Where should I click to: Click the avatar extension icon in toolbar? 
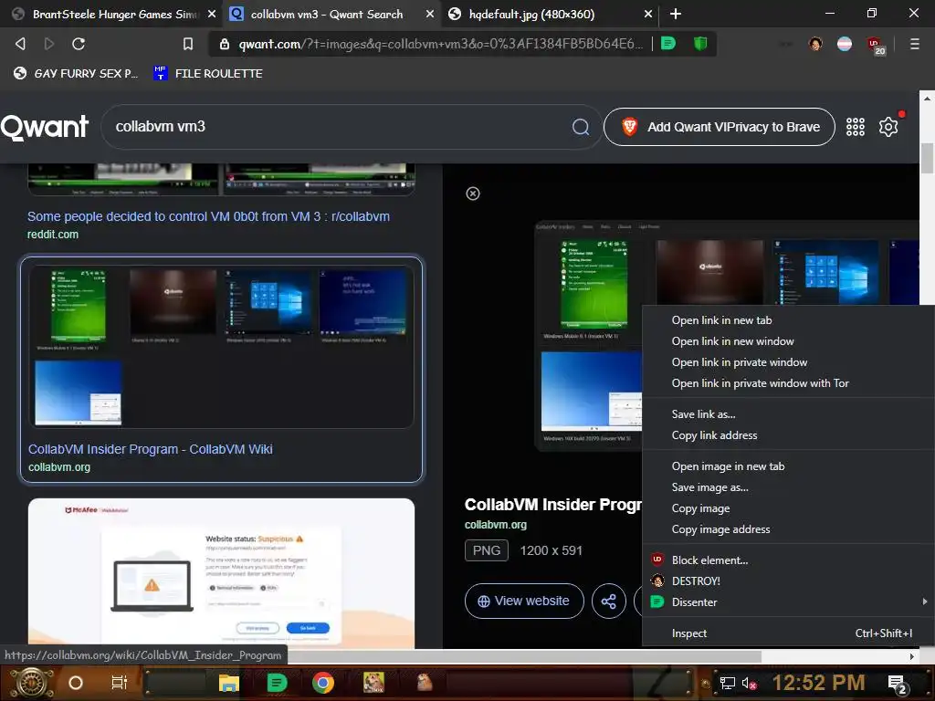(x=815, y=44)
